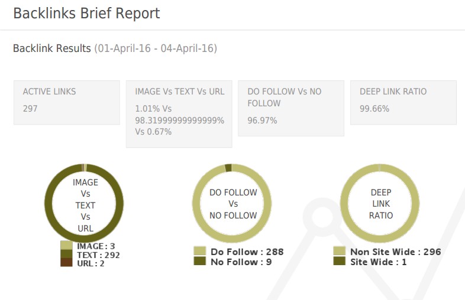This screenshot has height=300, width=465.
Task: Click the Backlinks Brief Report heading
Action: [x=86, y=14]
